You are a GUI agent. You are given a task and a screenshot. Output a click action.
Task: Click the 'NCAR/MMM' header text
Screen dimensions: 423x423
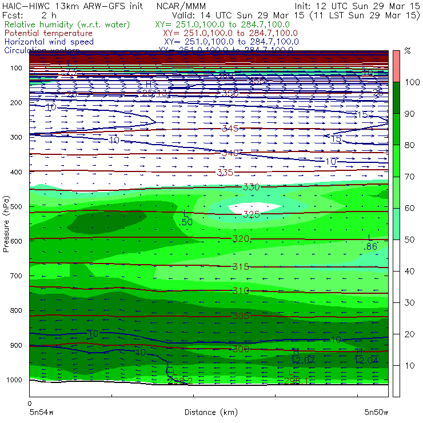[181, 6]
